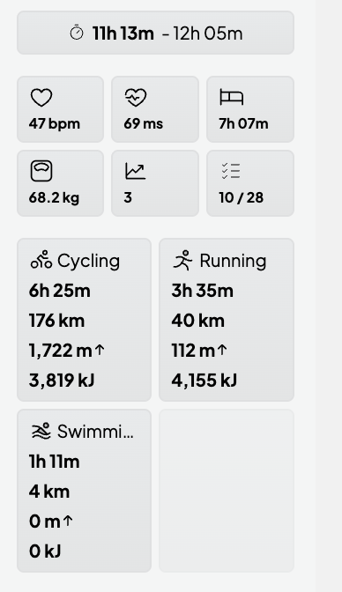Click the Running 4,155 kJ energy value

(x=204, y=381)
